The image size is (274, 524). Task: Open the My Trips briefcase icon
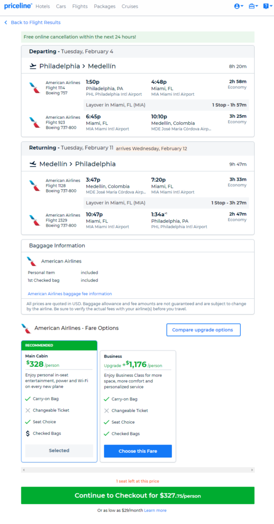click(252, 6)
